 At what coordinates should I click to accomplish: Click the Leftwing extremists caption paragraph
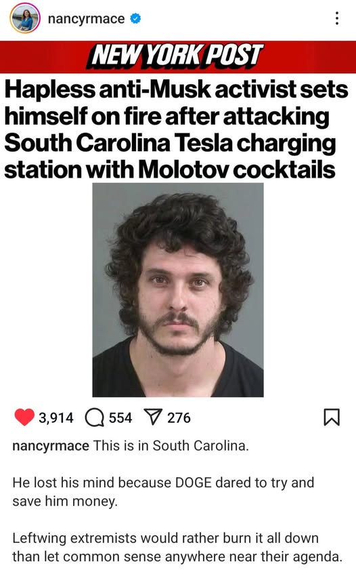(177, 547)
